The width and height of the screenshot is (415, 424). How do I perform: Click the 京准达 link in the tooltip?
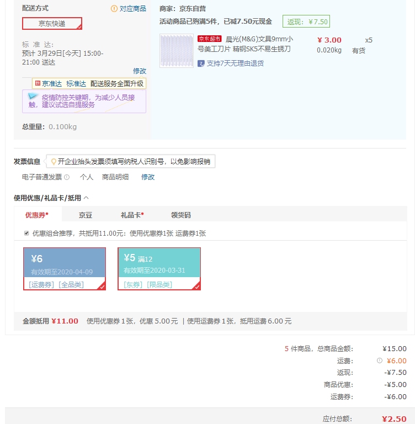52,83
